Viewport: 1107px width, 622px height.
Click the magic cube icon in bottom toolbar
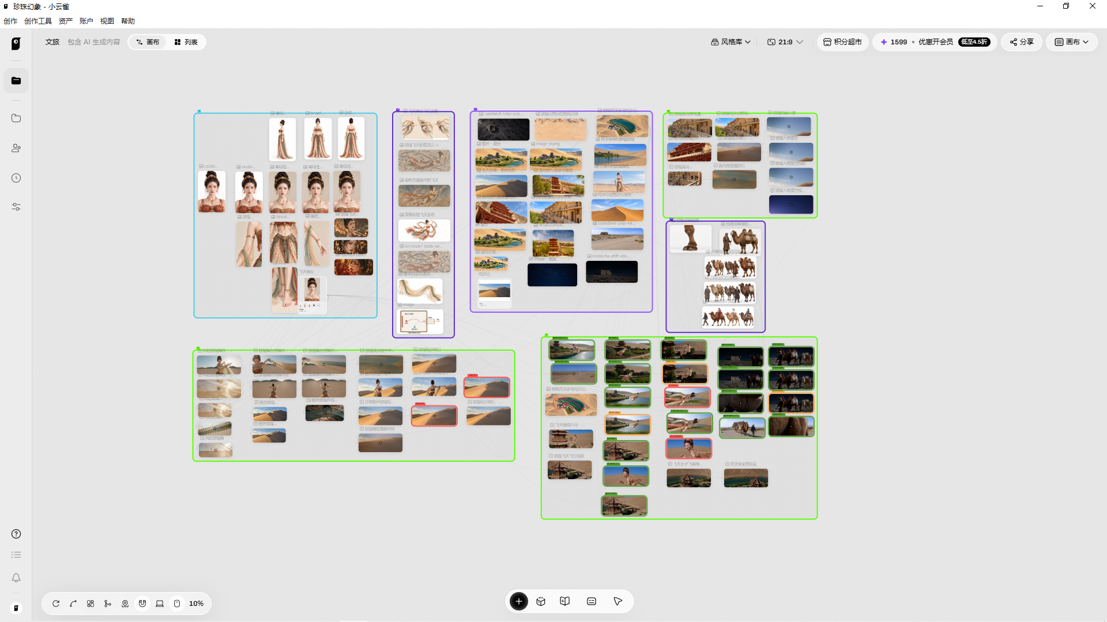pos(541,601)
